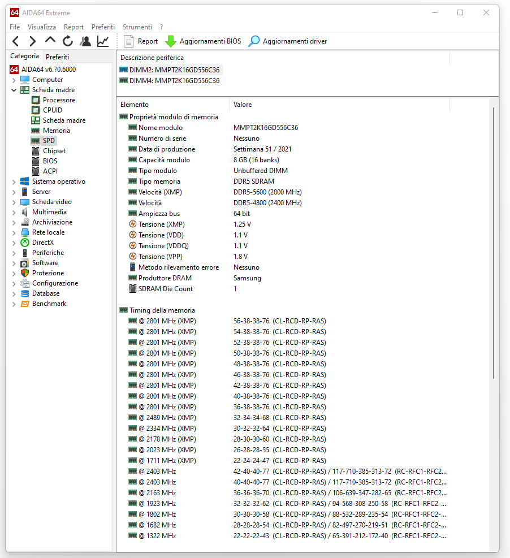Open the Preferiti menu in menu bar

click(x=103, y=27)
